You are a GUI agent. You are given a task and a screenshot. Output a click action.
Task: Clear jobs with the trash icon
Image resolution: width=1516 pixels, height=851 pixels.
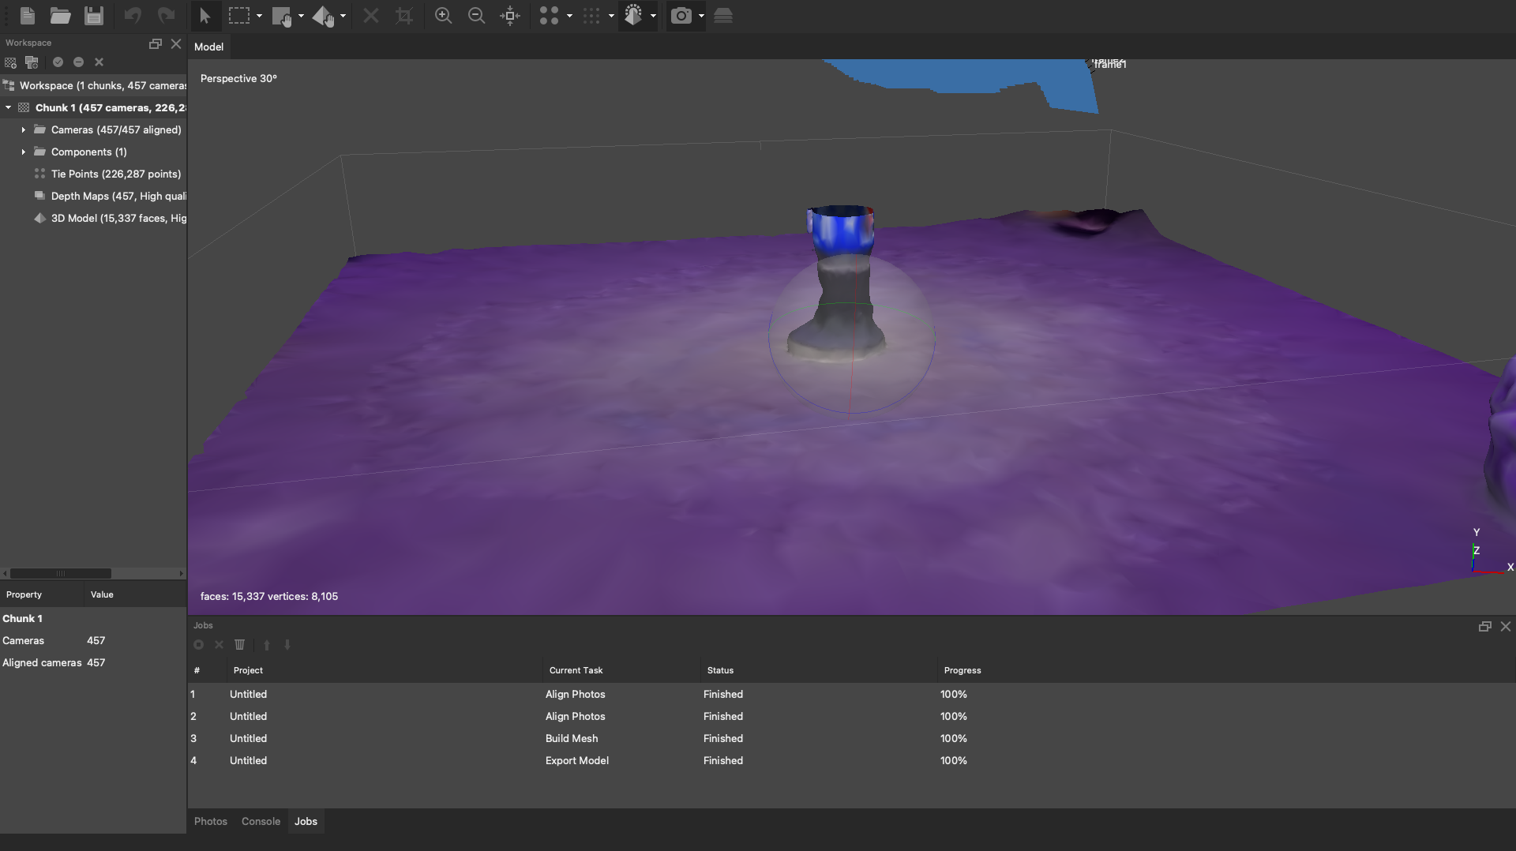click(240, 645)
